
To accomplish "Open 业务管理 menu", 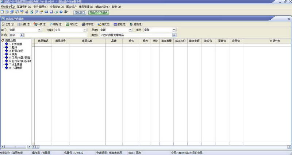I will tap(41, 7).
